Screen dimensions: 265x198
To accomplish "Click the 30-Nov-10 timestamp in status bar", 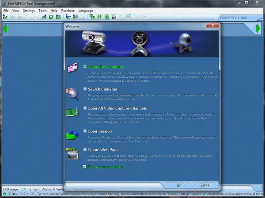I will (x=21, y=194).
